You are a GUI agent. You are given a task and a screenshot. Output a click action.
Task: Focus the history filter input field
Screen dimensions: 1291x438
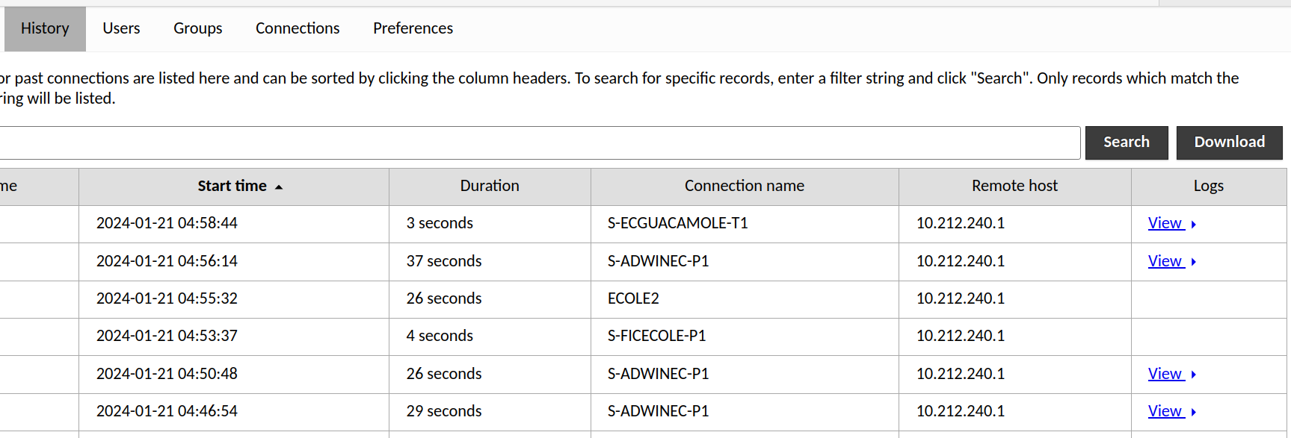(538, 143)
